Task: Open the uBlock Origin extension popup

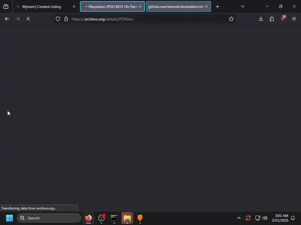Action: click(x=283, y=18)
